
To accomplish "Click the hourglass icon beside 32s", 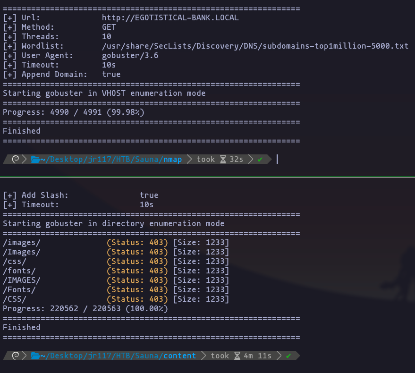I will click(222, 160).
